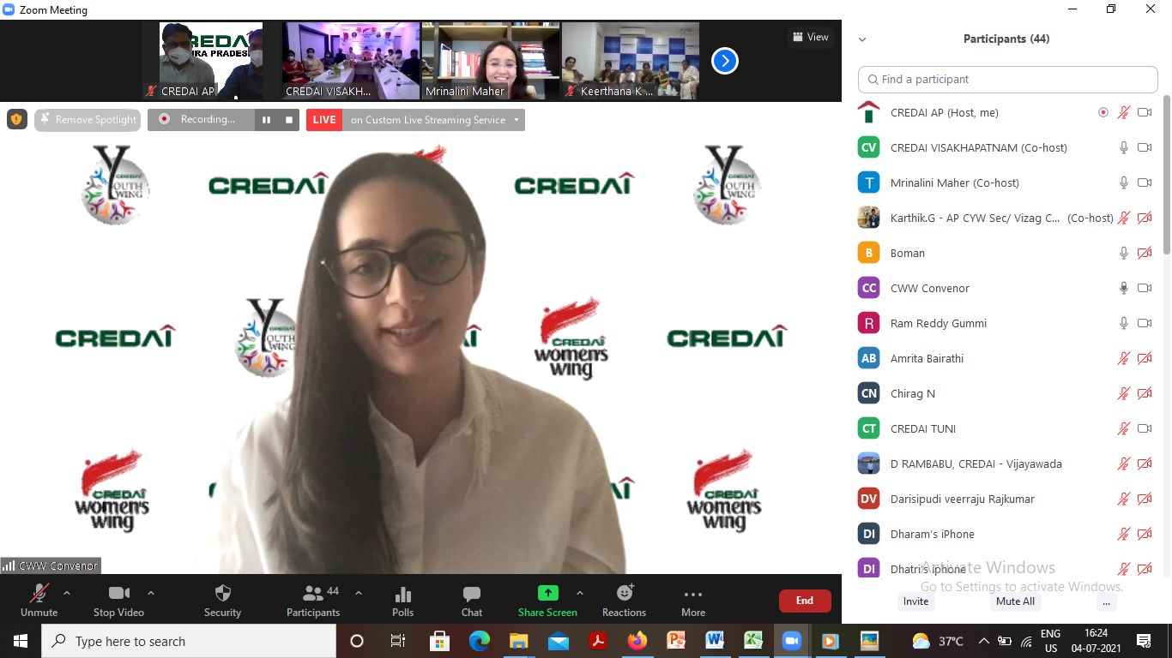Screen dimensions: 1172x658
Task: Click the Invite button
Action: coord(915,601)
